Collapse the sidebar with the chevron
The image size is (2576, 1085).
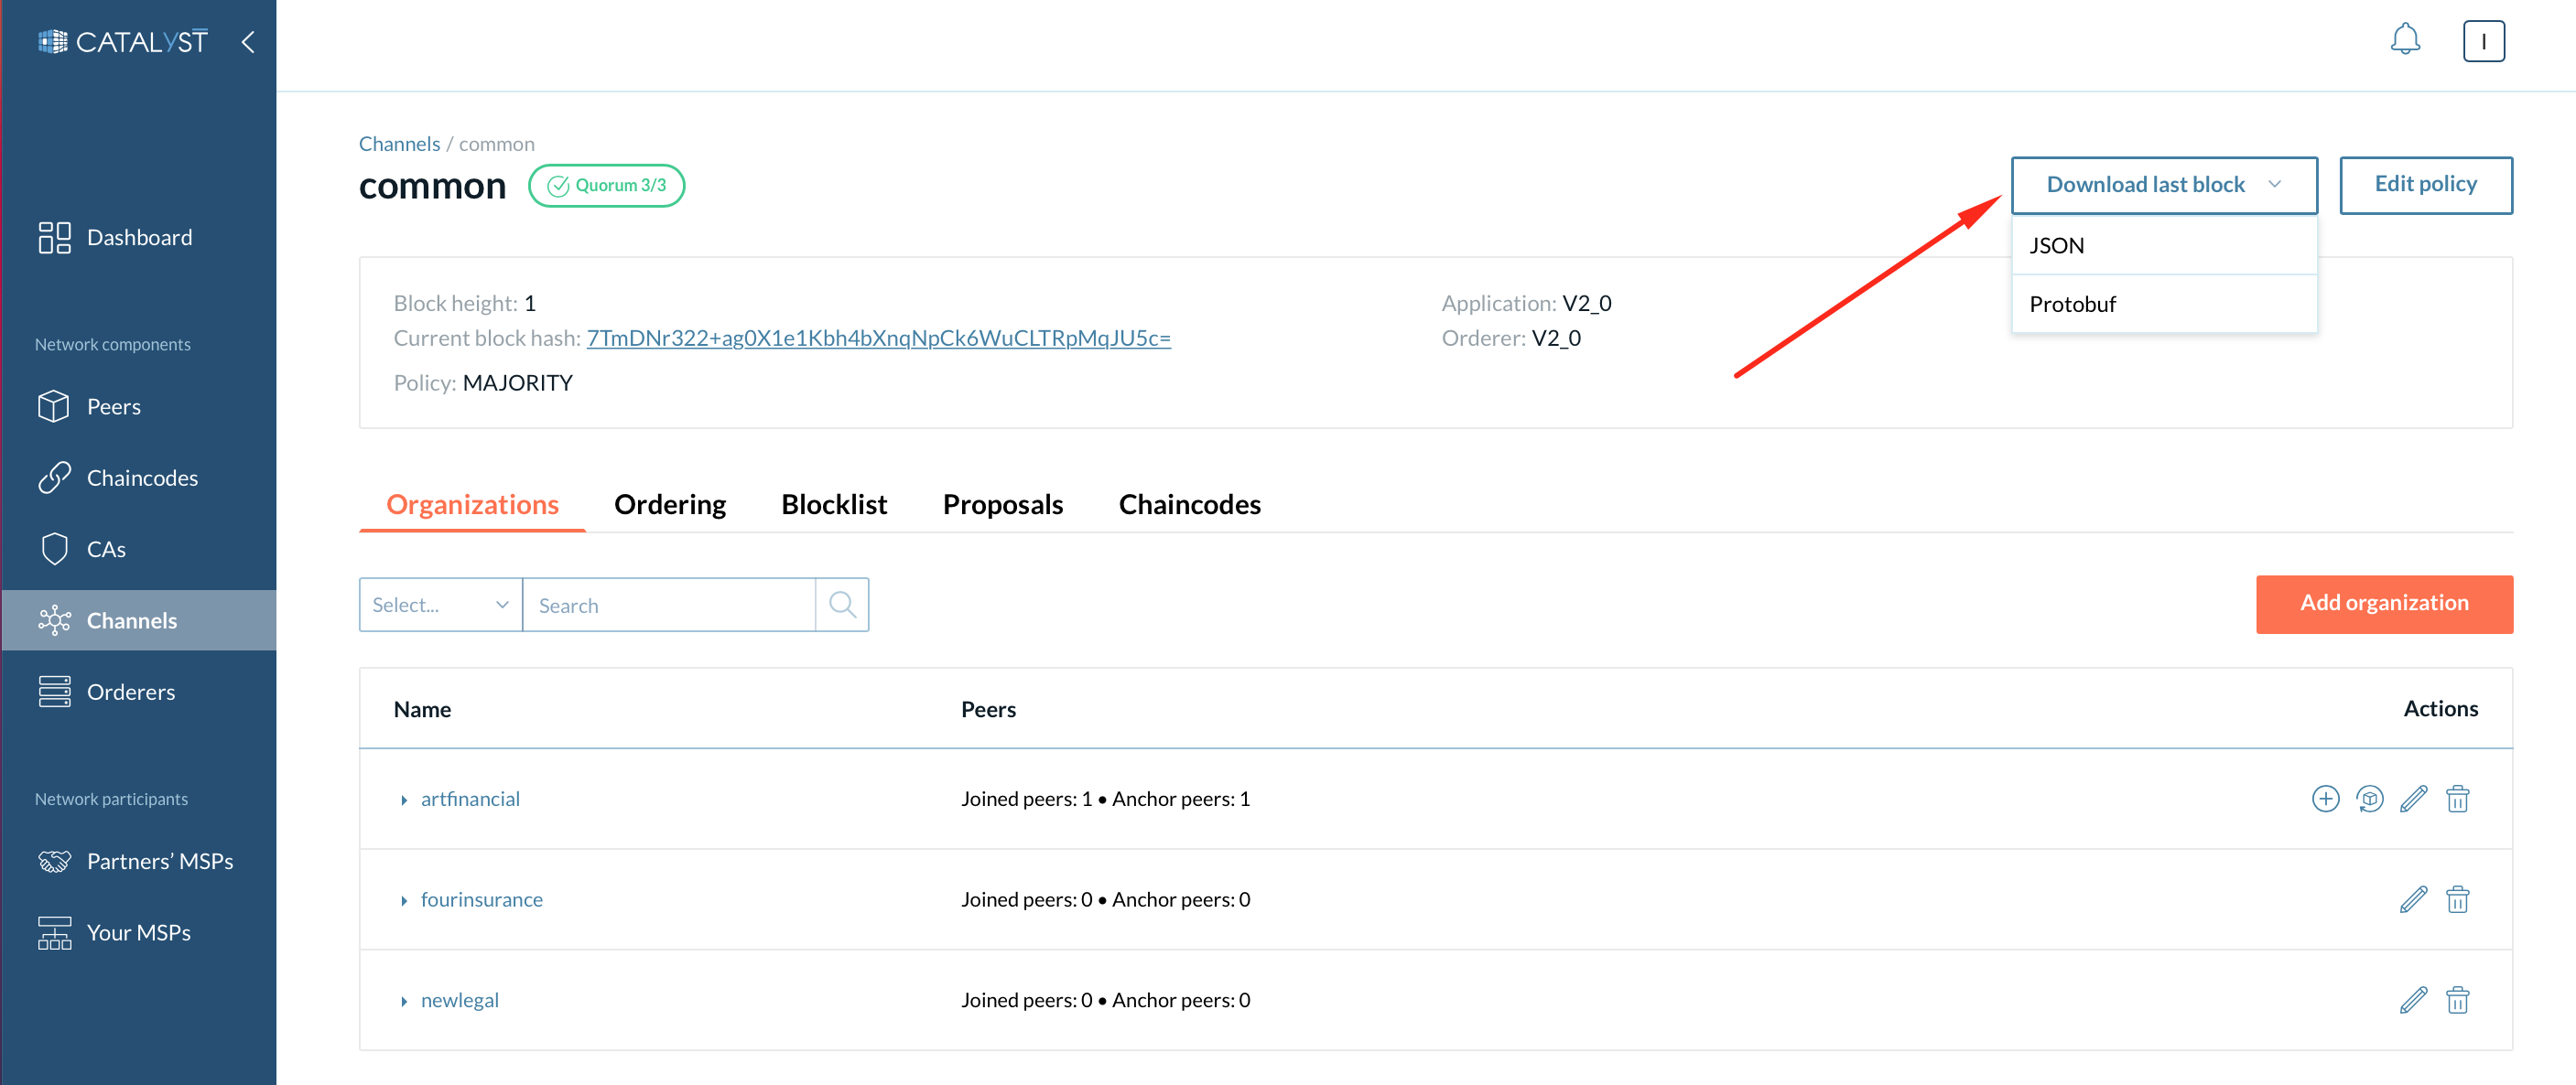click(x=248, y=42)
